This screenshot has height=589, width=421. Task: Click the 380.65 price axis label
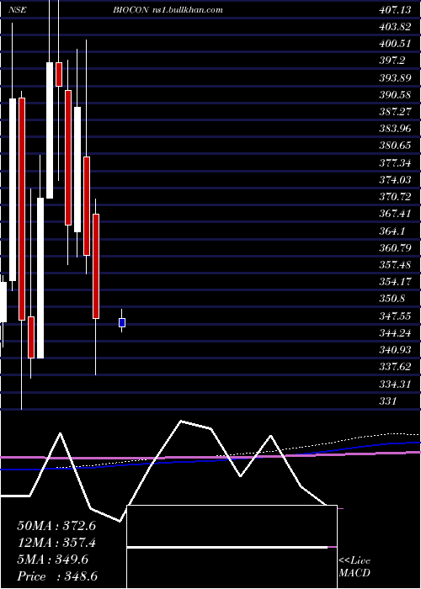(395, 146)
